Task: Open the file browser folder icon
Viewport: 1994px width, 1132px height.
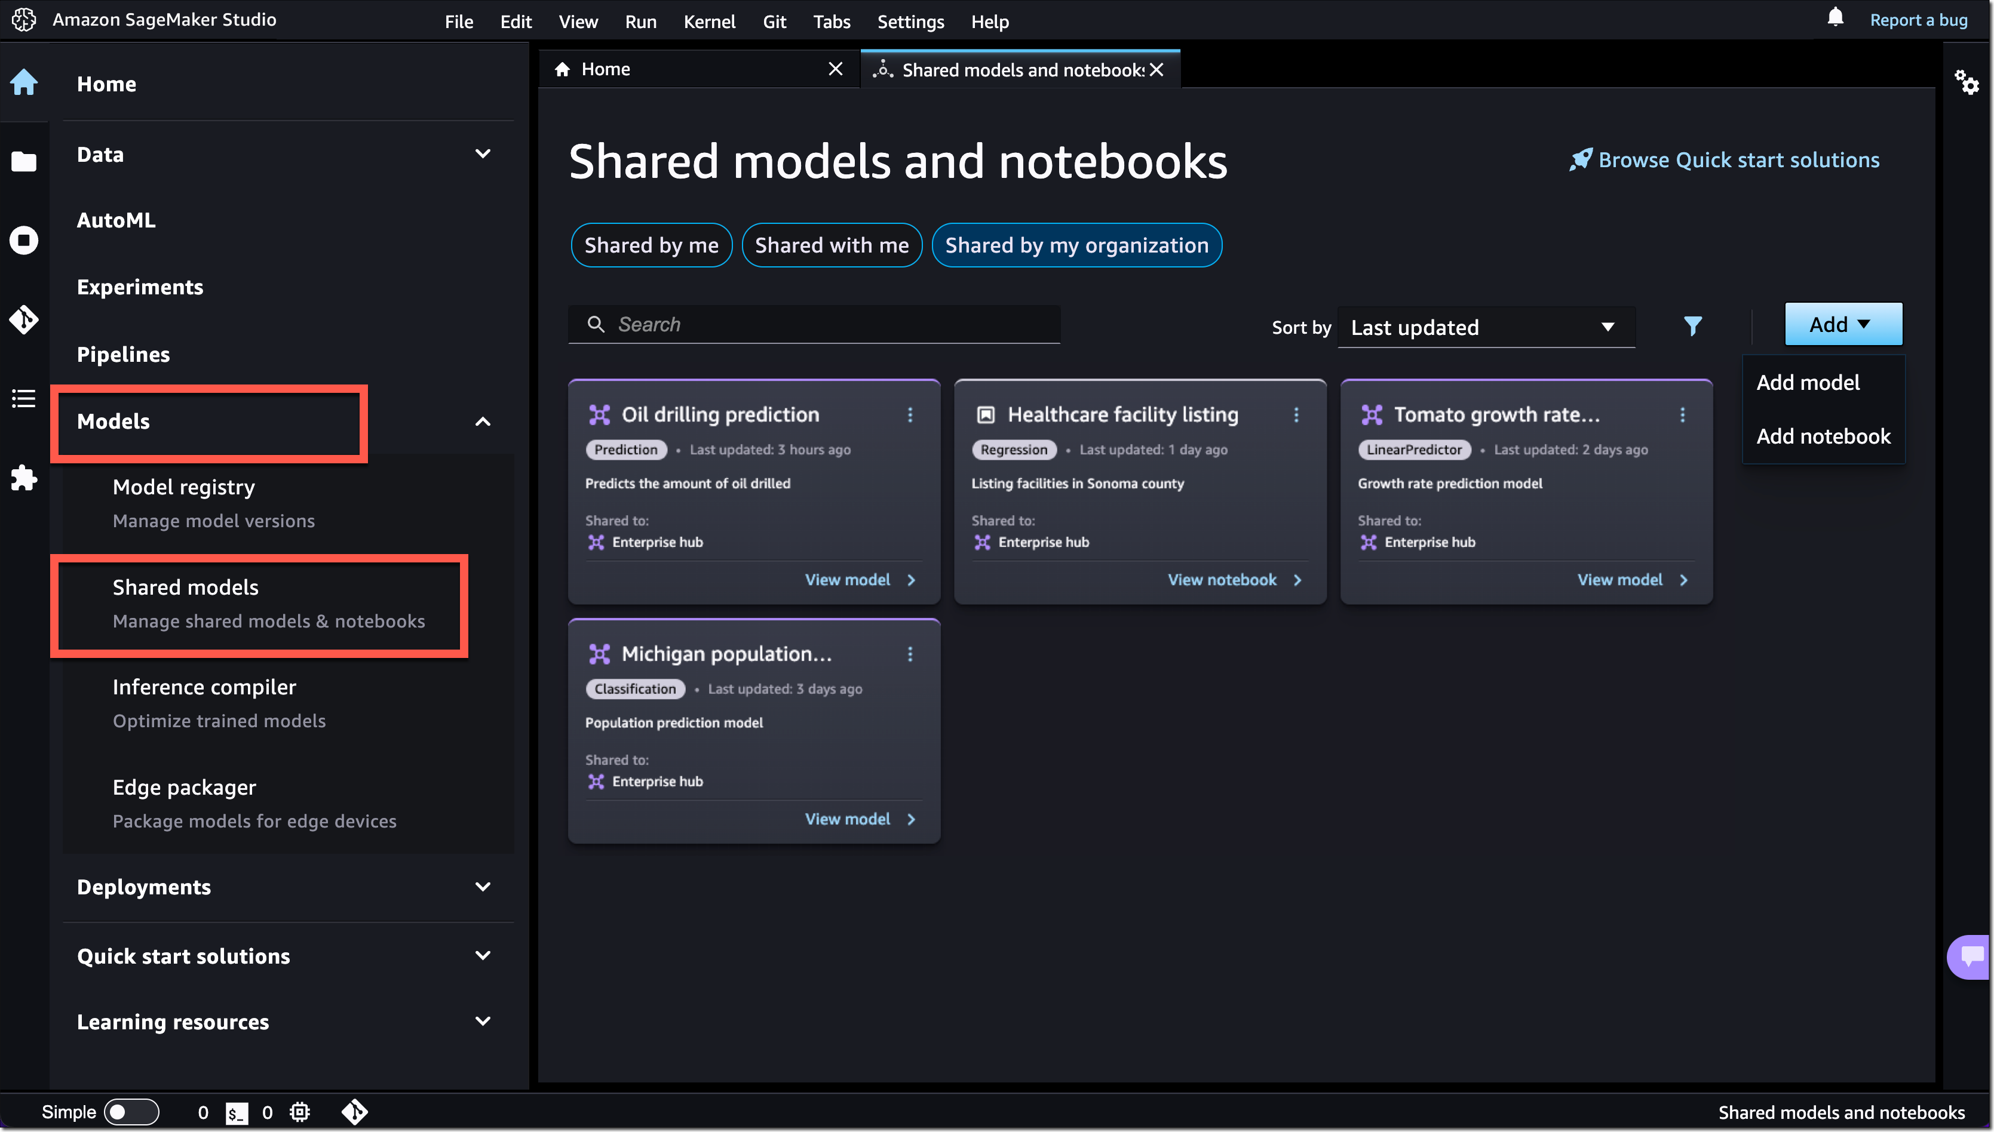Action: click(23, 162)
